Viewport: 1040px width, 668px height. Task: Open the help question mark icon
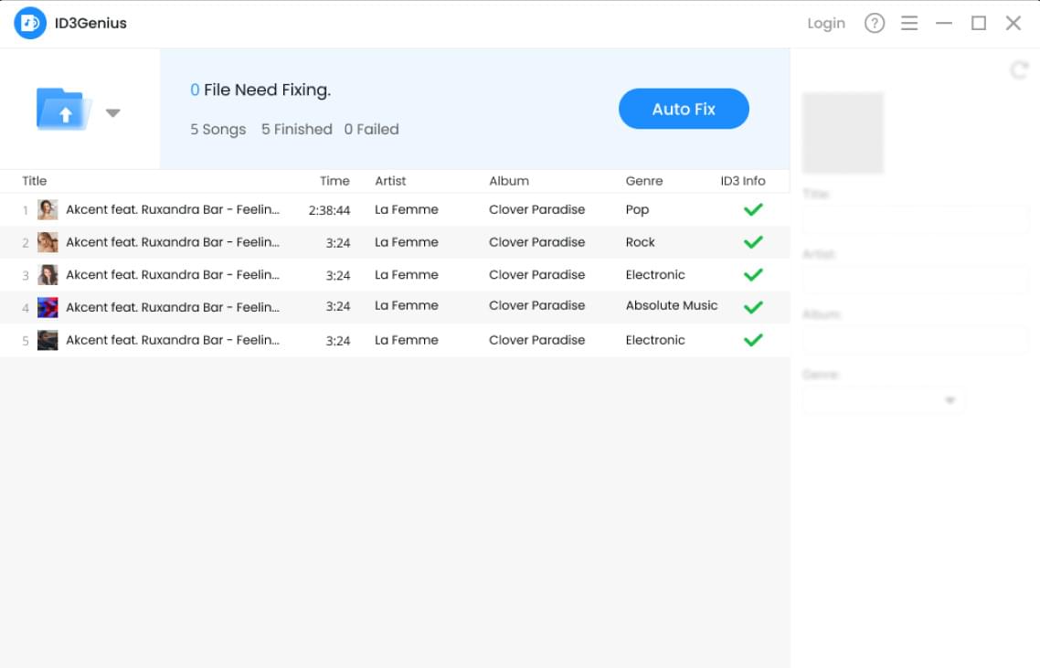click(875, 24)
